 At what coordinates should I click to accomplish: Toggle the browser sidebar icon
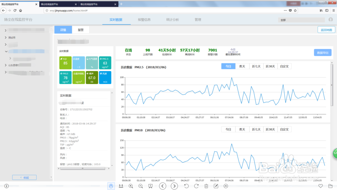point(327,10)
